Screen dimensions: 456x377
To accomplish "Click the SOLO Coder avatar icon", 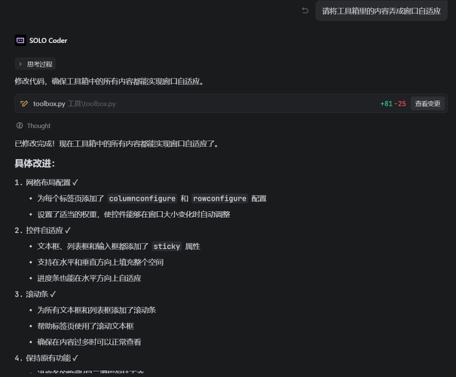I will coord(20,40).
